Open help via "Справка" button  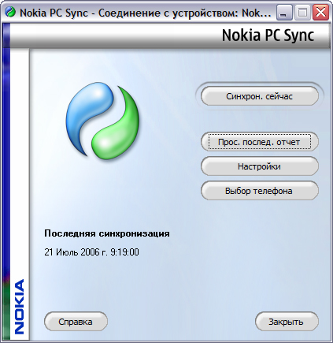tap(76, 322)
